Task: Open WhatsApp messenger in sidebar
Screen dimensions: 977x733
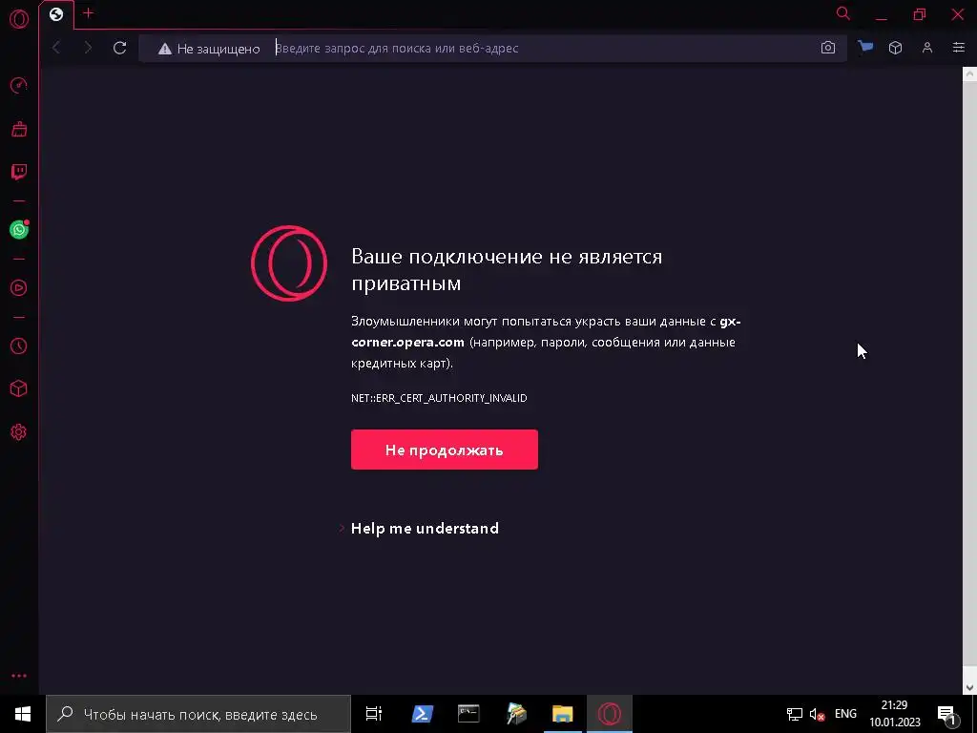Action: click(x=19, y=229)
